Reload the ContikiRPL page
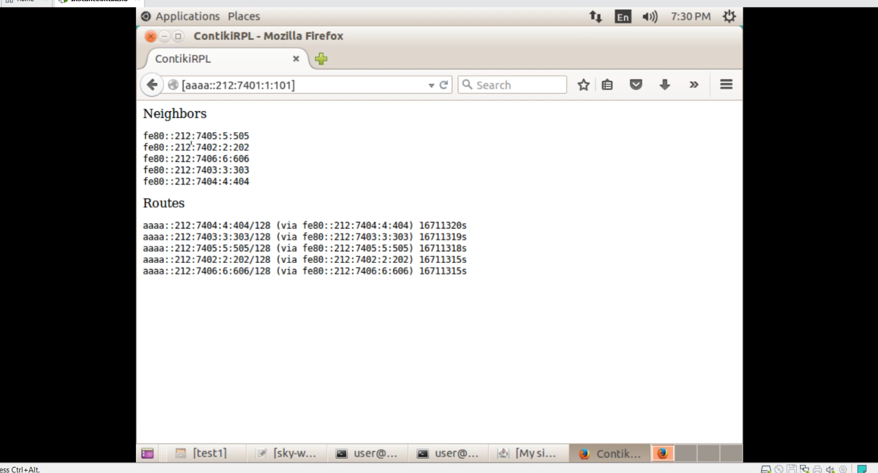Viewport: 878px width, 473px height. click(x=443, y=85)
